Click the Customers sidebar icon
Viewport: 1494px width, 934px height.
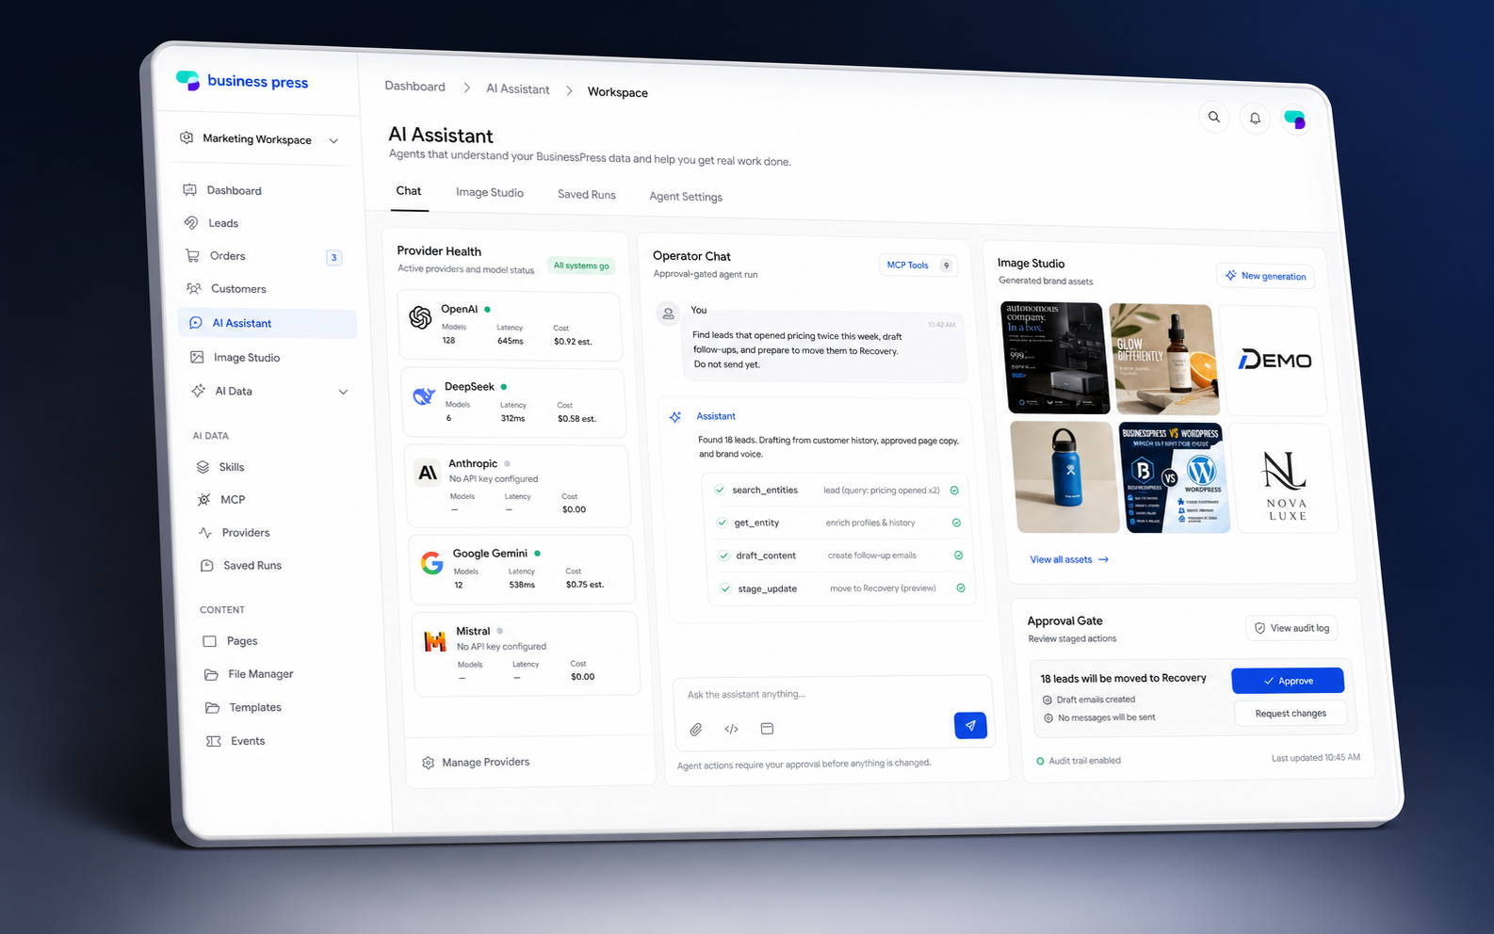click(x=194, y=288)
